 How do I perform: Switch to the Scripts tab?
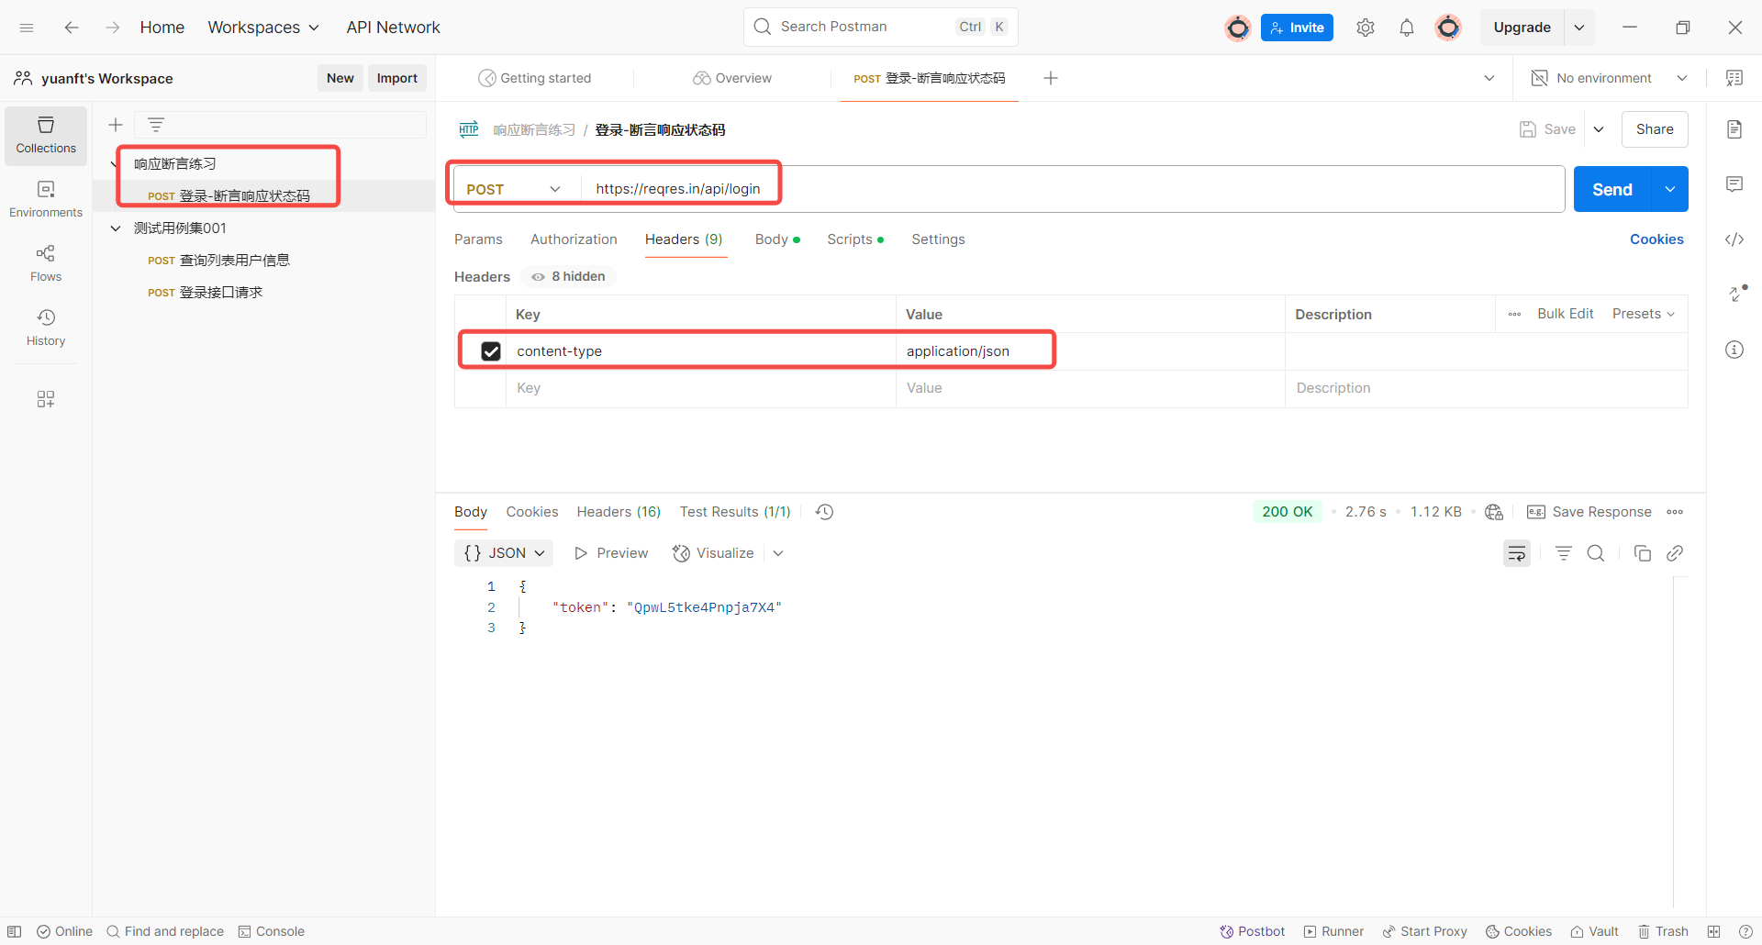coord(855,239)
